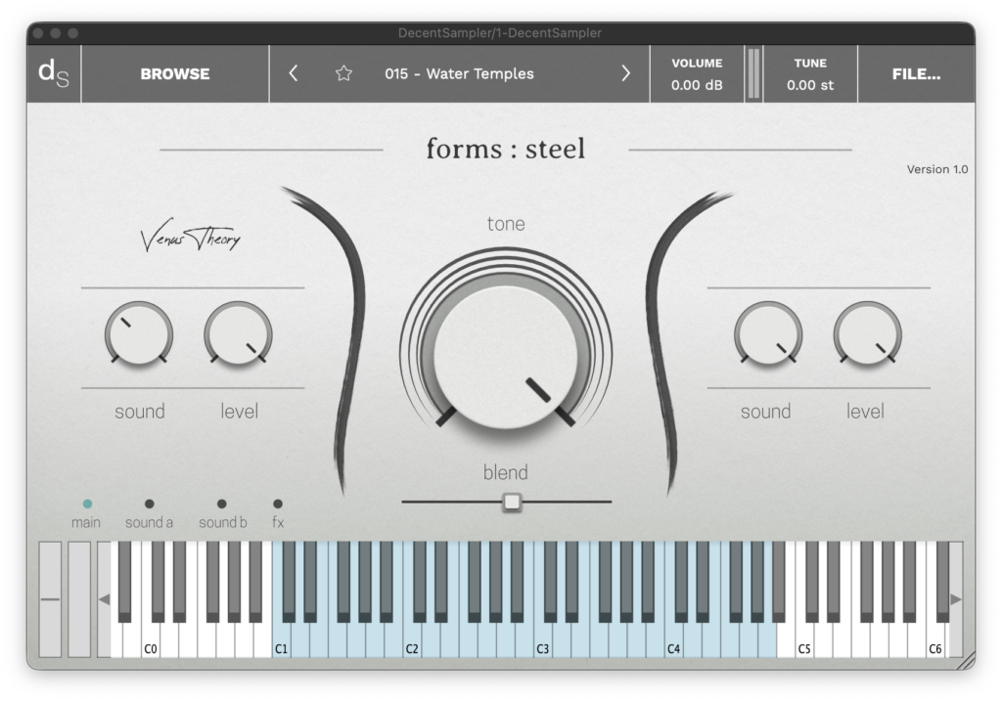This screenshot has width=1002, height=701.
Task: Switch to the fx page tab
Action: tap(278, 522)
